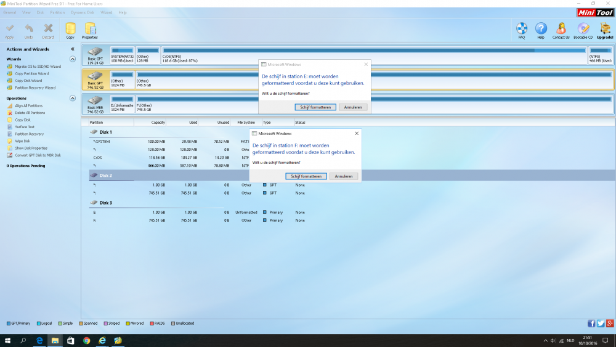Open the Contact Us icon

click(x=561, y=30)
